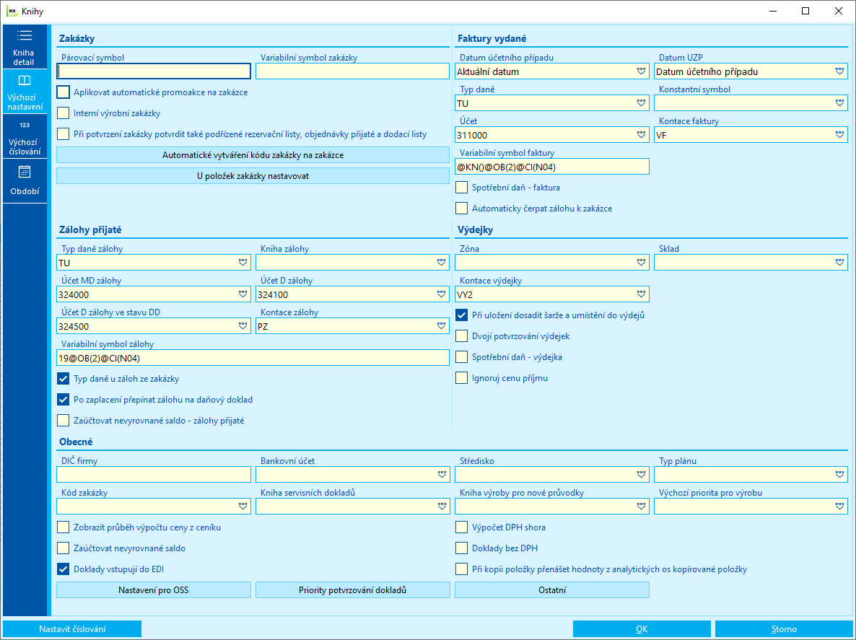Open the Účet D zálohy dropdown
Screen dimensions: 856x640
(442, 294)
